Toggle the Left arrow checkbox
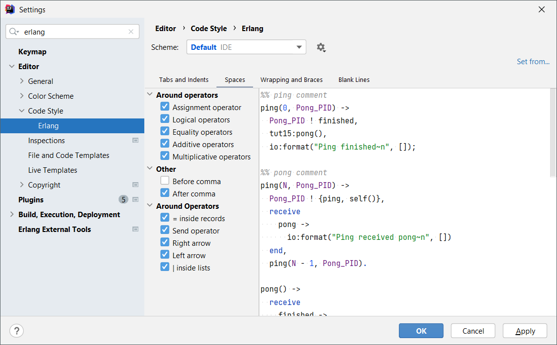Image resolution: width=557 pixels, height=345 pixels. [165, 255]
